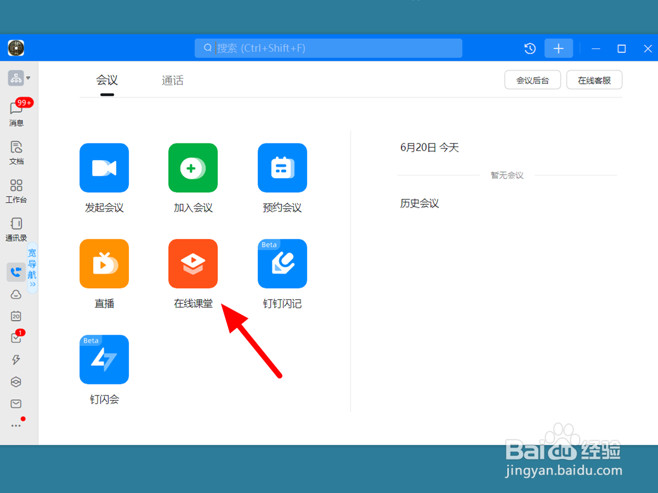Click the 历史会议 heading
The width and height of the screenshot is (658, 493).
pyautogui.click(x=419, y=203)
